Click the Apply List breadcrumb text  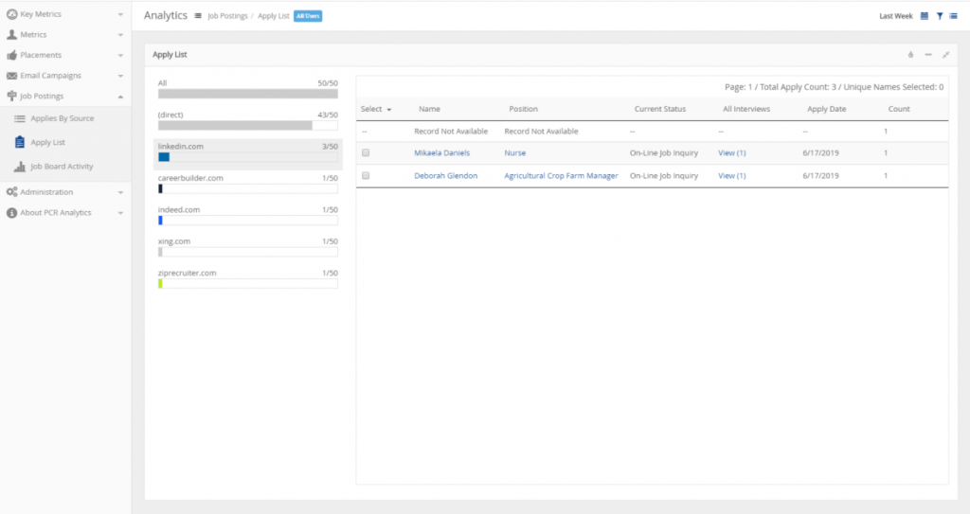click(274, 16)
